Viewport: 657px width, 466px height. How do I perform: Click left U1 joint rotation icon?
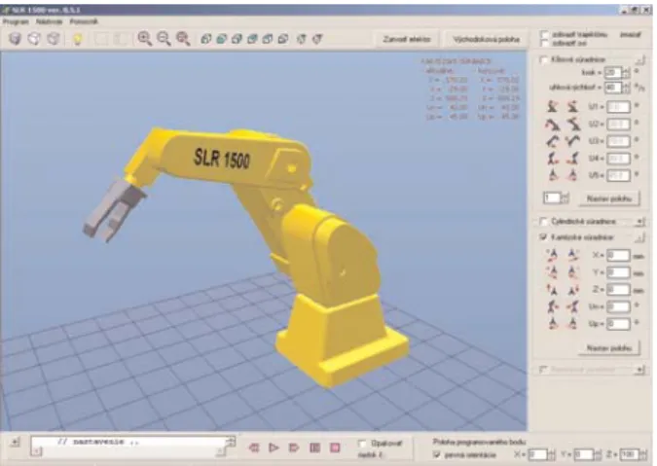553,106
